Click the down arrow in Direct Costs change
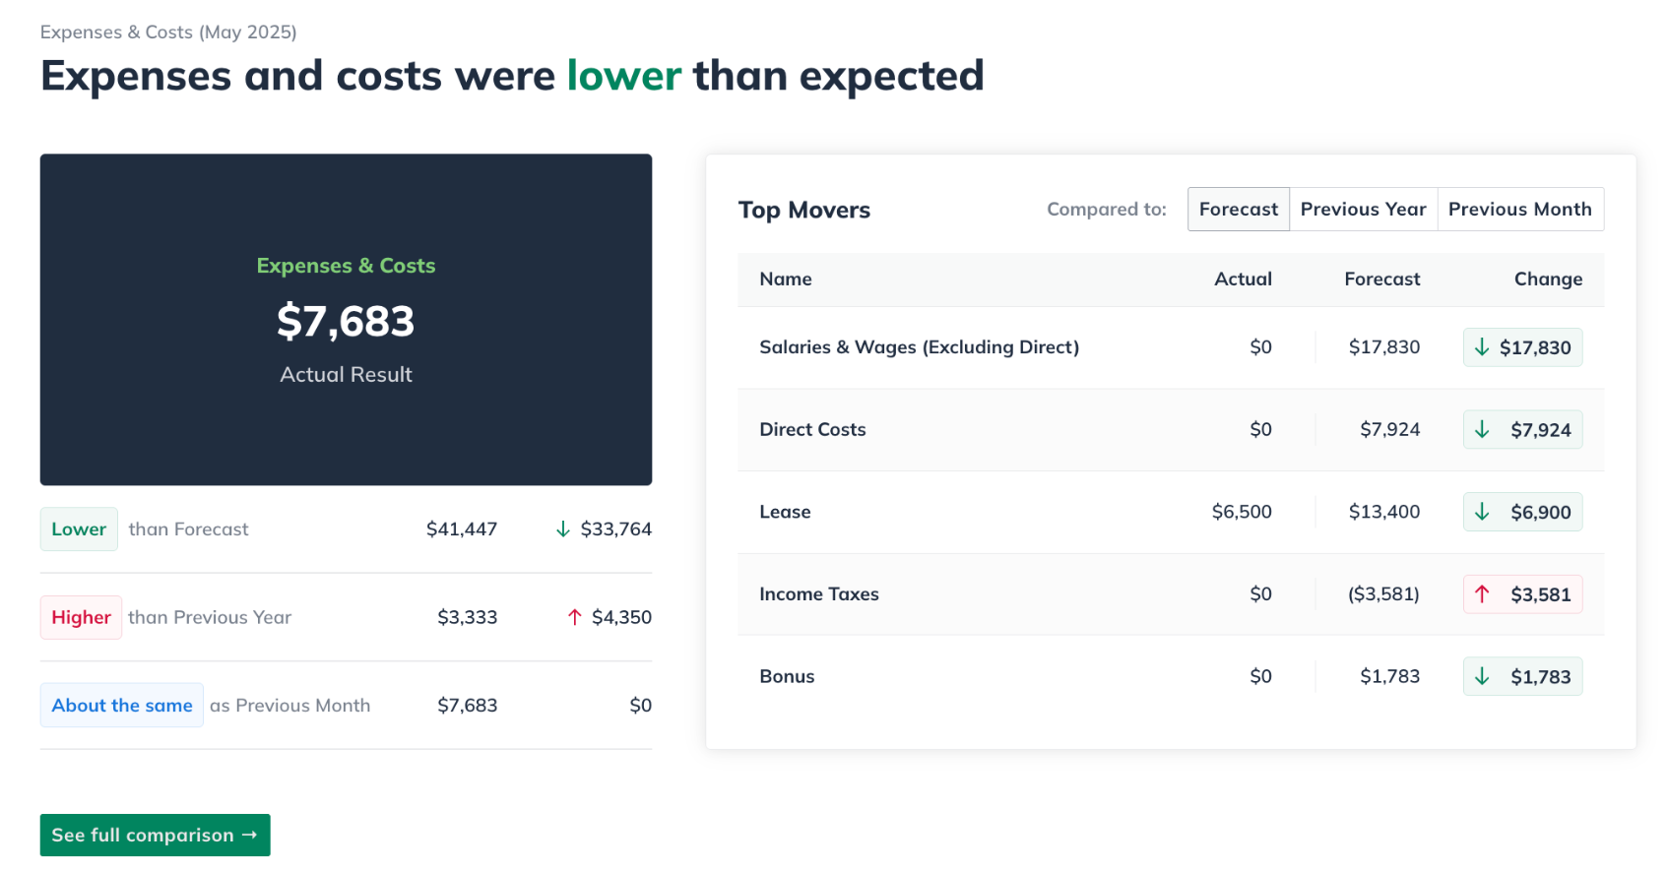 pyautogui.click(x=1481, y=429)
